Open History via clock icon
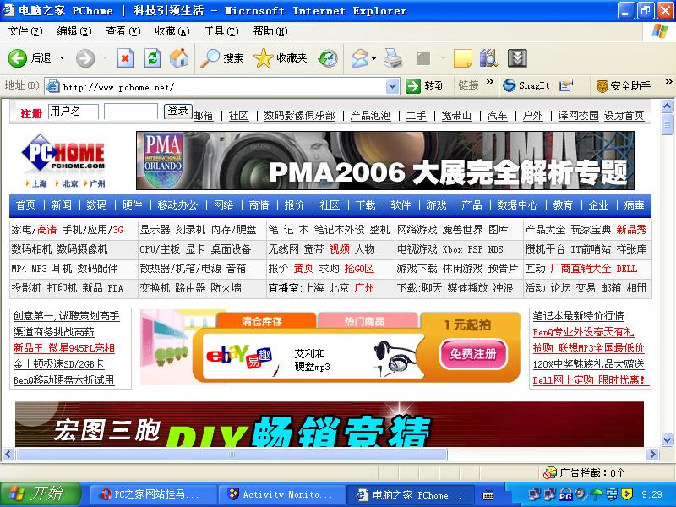Screen dimensions: 676x507 328,58
